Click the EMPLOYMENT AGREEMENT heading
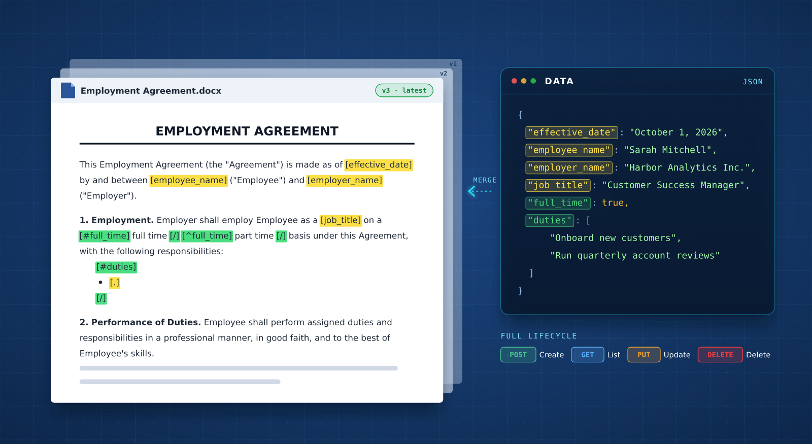 pos(247,131)
